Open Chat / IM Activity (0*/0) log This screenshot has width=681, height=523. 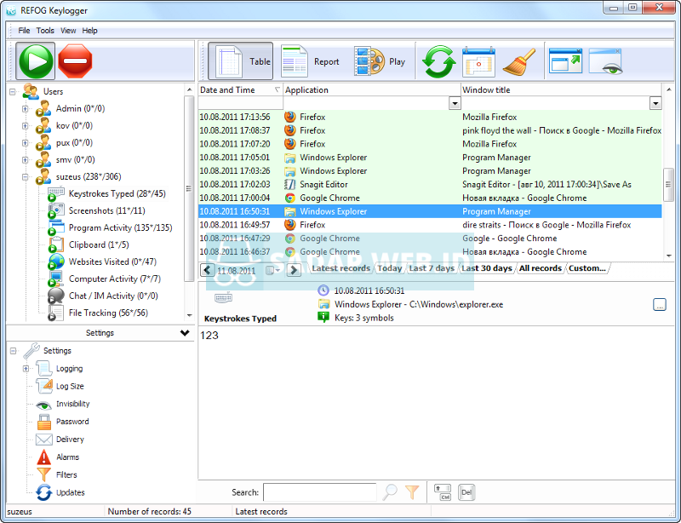coord(113,296)
